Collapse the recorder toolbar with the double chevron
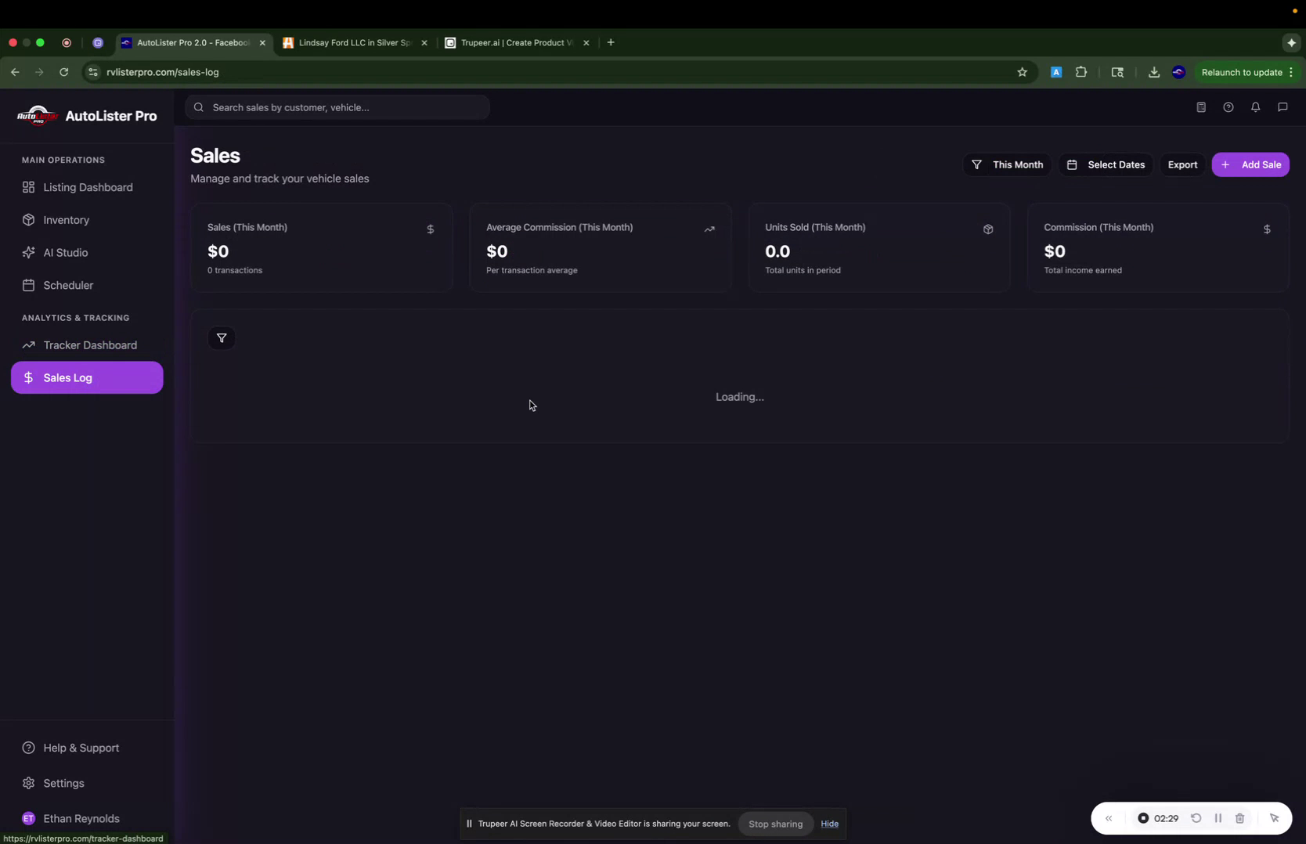 click(x=1108, y=817)
